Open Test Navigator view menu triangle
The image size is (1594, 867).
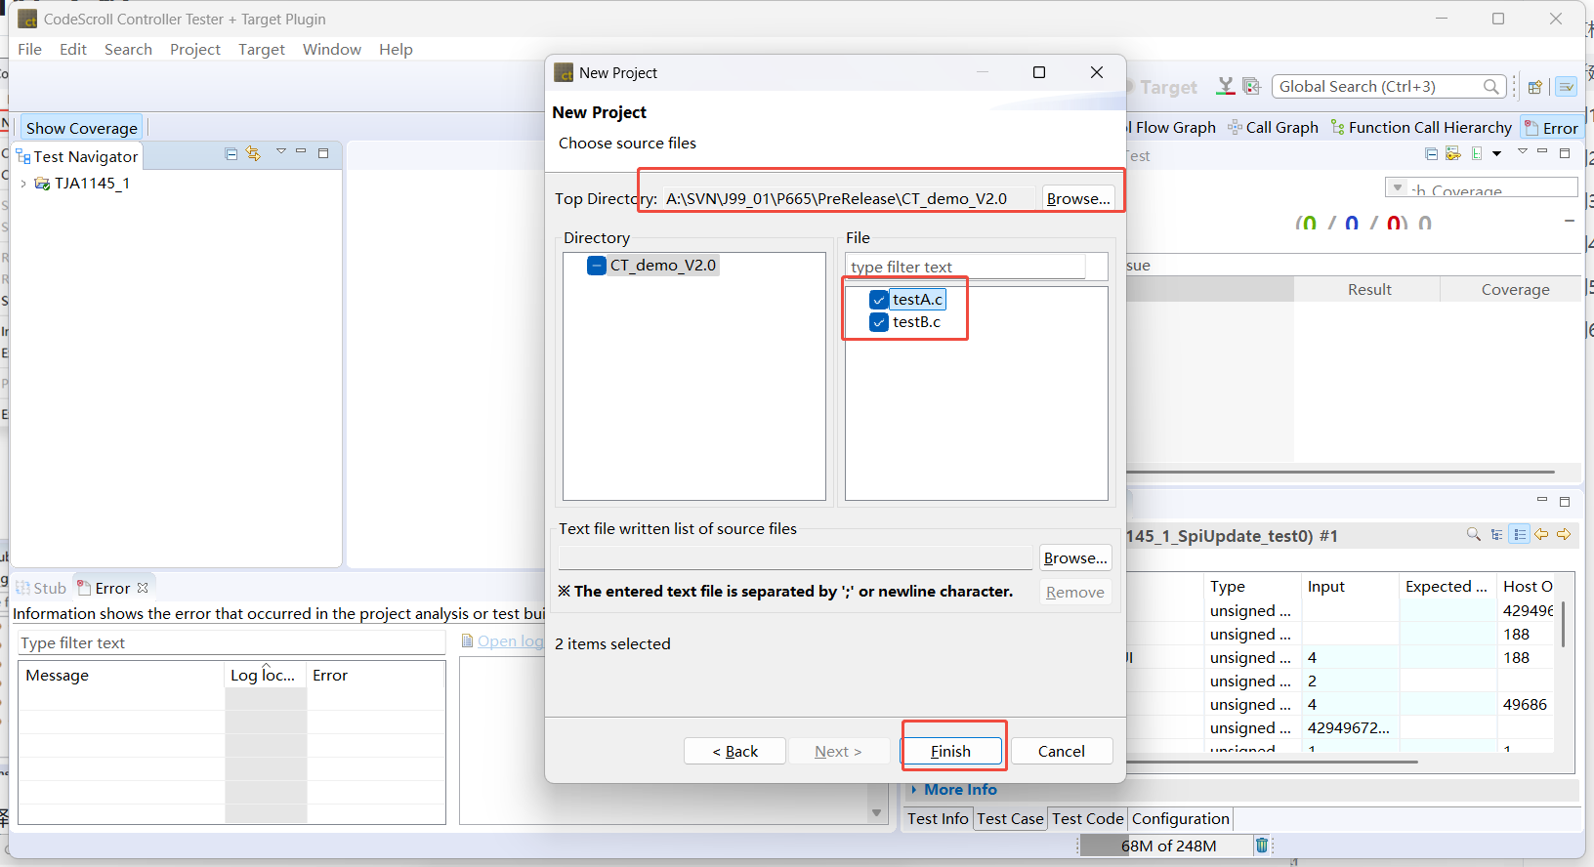281,151
